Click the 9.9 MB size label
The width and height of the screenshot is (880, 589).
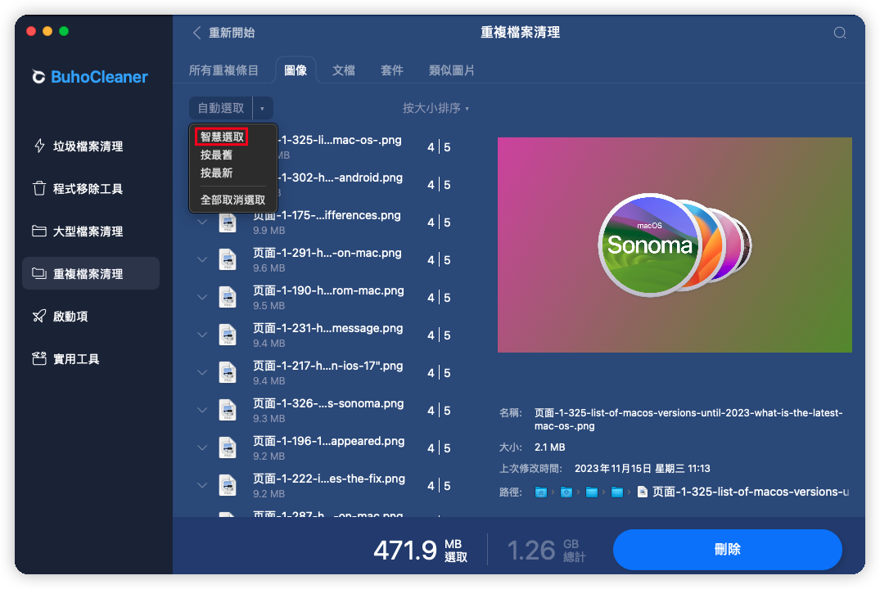(269, 231)
